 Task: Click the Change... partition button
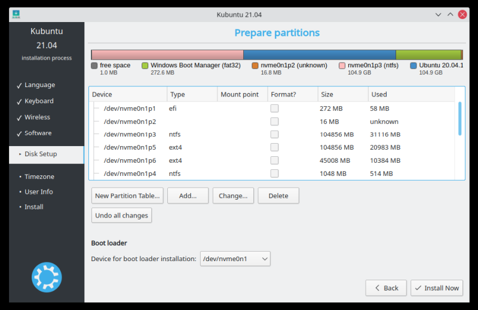pyautogui.click(x=233, y=196)
